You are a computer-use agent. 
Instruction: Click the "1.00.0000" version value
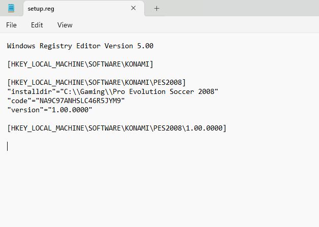point(70,110)
